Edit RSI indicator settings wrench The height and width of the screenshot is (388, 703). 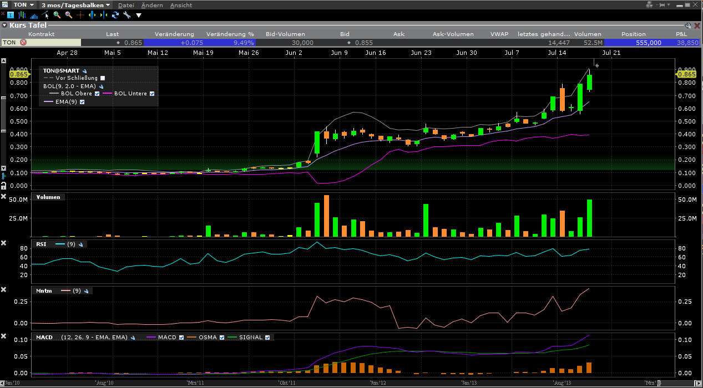[81, 244]
